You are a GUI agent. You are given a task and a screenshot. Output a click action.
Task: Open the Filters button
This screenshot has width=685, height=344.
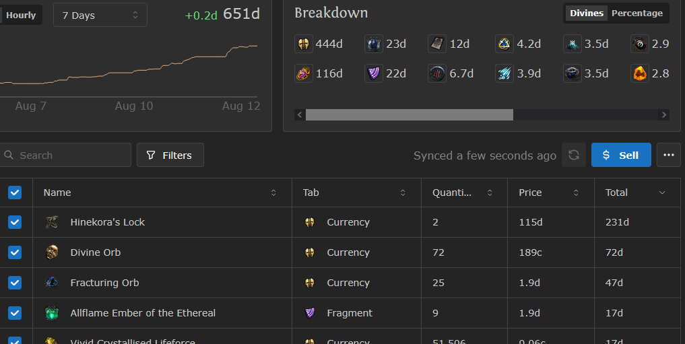[x=170, y=155]
